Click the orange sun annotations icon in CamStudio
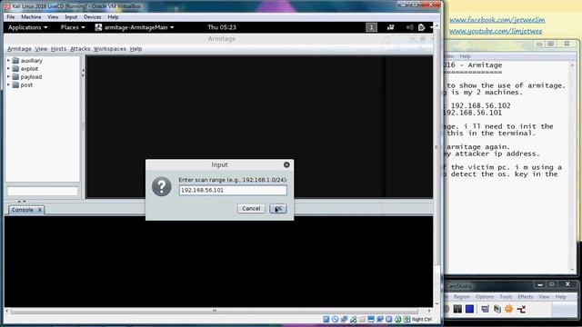The image size is (582, 327). point(508,309)
